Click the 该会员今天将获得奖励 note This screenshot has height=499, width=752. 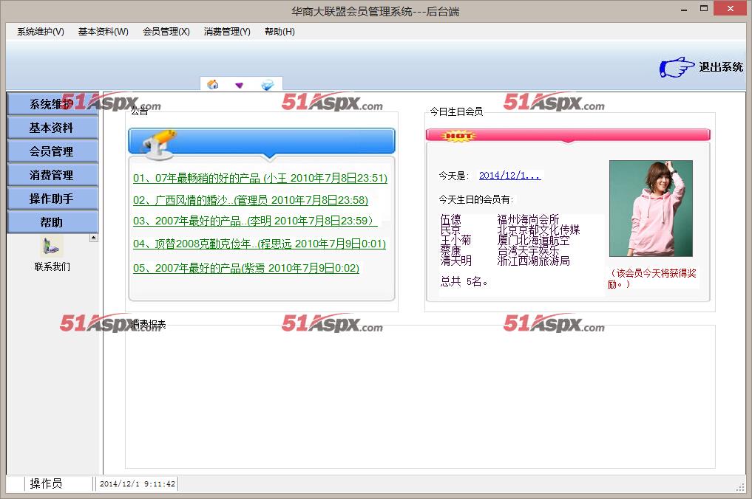click(x=652, y=278)
